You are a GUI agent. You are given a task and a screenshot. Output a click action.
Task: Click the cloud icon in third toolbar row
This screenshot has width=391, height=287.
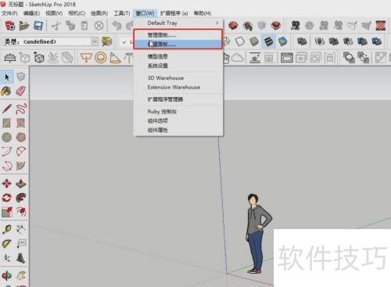pyautogui.click(x=237, y=58)
